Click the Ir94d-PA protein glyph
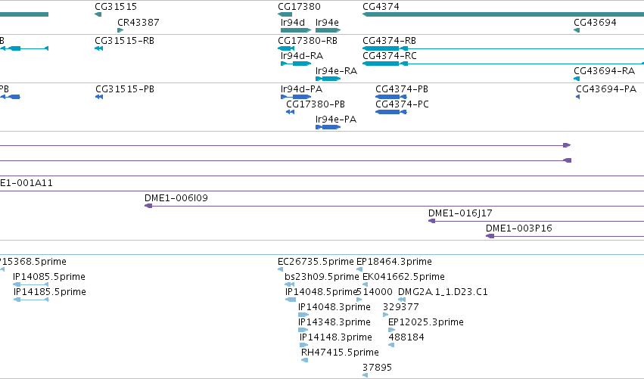The height and width of the screenshot is (379, 644). point(296,97)
